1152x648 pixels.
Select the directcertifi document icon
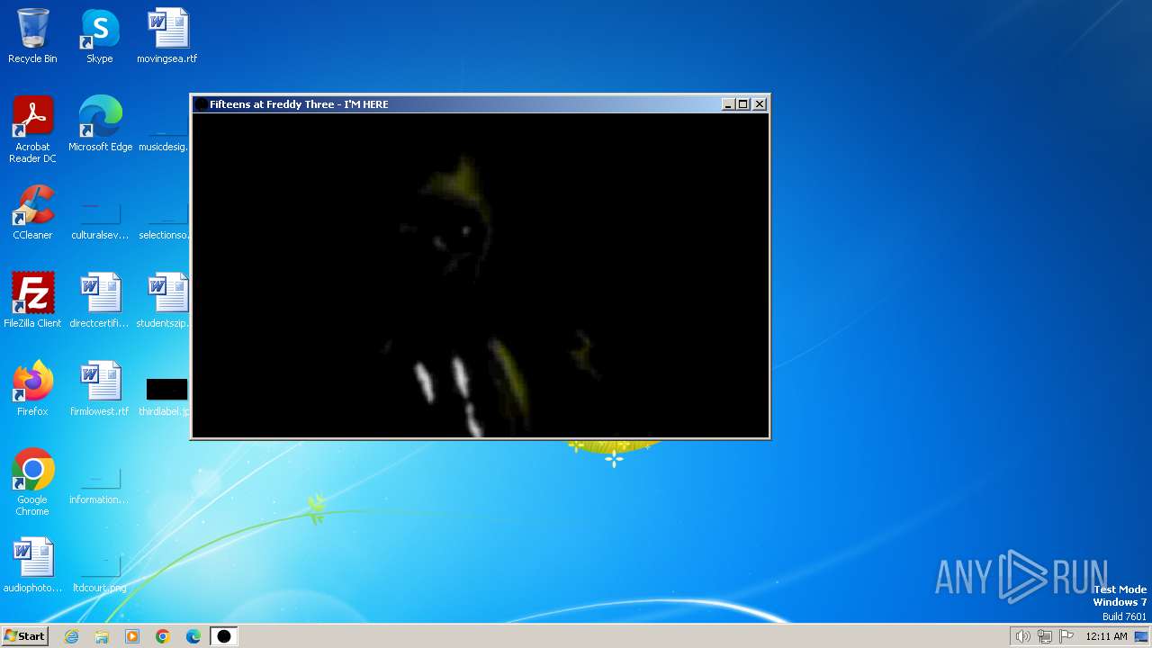click(100, 301)
